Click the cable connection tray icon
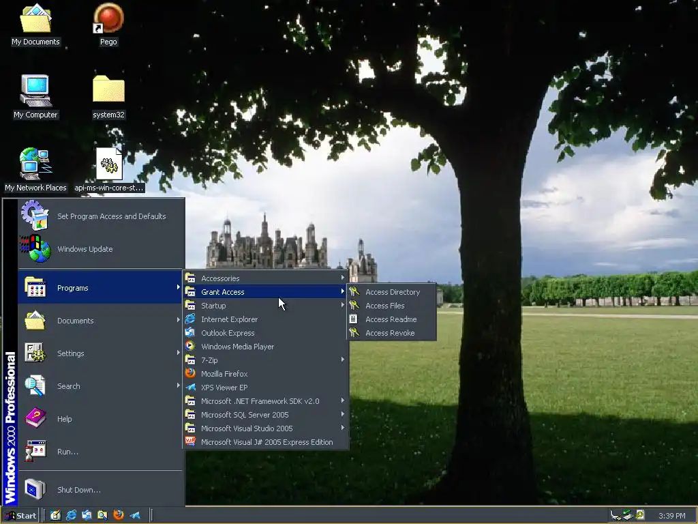Image resolution: width=698 pixels, height=524 pixels. [616, 516]
